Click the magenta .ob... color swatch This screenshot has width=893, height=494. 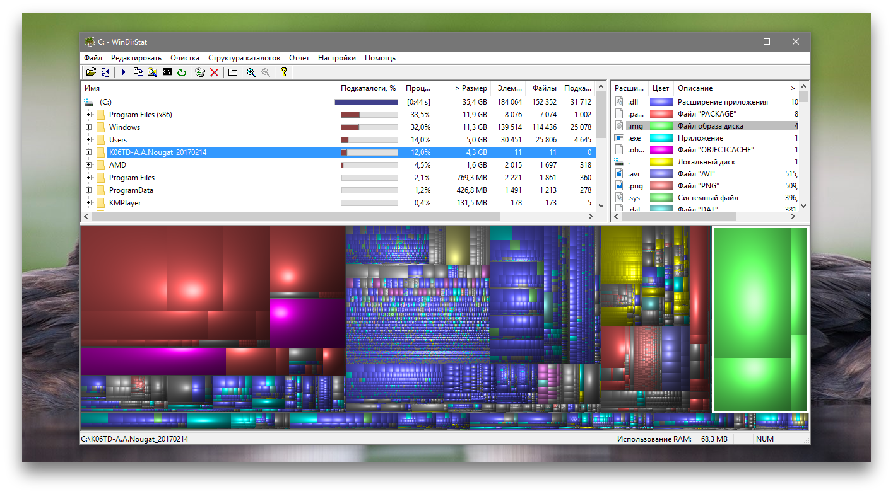click(661, 150)
